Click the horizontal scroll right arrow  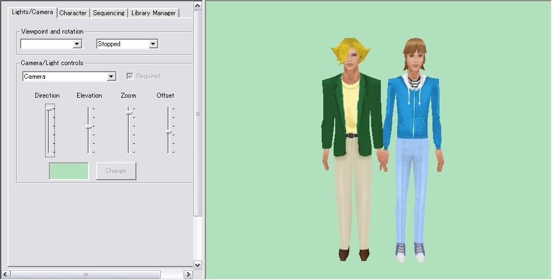coord(188,275)
